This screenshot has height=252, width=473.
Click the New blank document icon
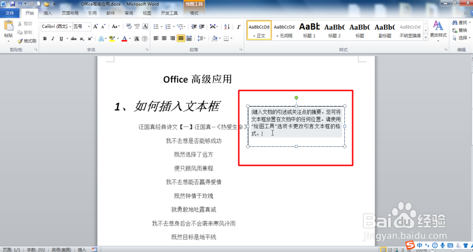pyautogui.click(x=39, y=4)
